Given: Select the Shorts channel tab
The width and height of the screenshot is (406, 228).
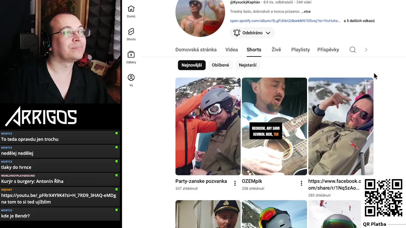Looking at the screenshot, I should (254, 50).
